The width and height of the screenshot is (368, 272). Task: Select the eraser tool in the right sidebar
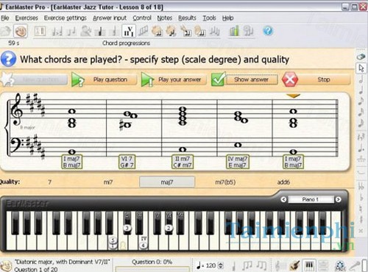click(361, 57)
